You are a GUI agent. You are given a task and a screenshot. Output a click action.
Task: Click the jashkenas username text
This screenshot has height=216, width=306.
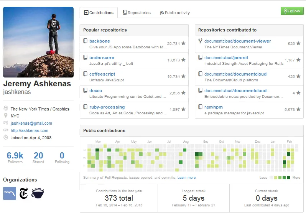pos(17,92)
